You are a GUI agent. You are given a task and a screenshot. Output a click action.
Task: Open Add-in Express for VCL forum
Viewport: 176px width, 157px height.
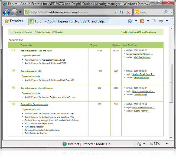click(31, 71)
